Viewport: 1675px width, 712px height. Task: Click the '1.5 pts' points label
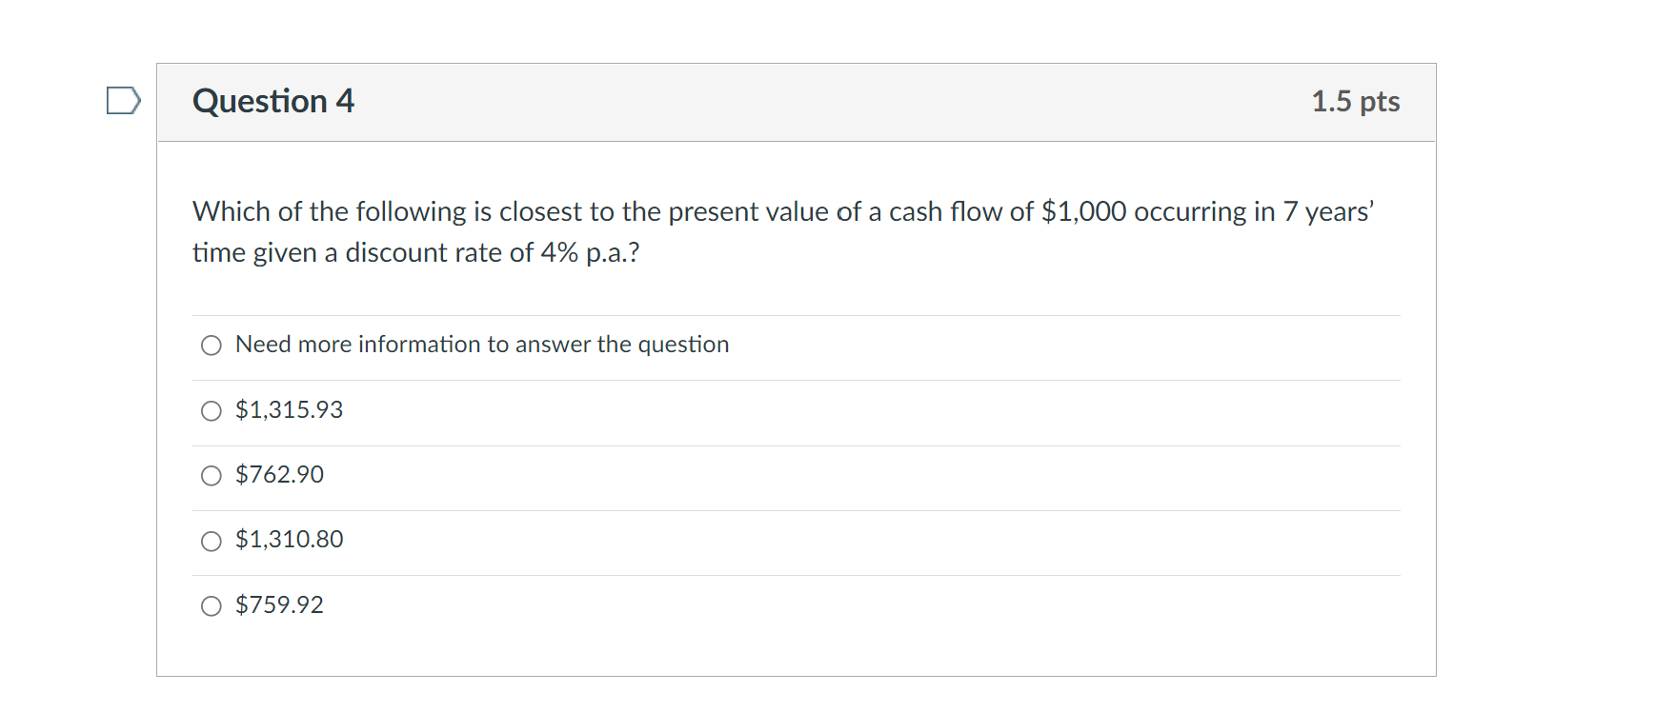(x=1356, y=102)
